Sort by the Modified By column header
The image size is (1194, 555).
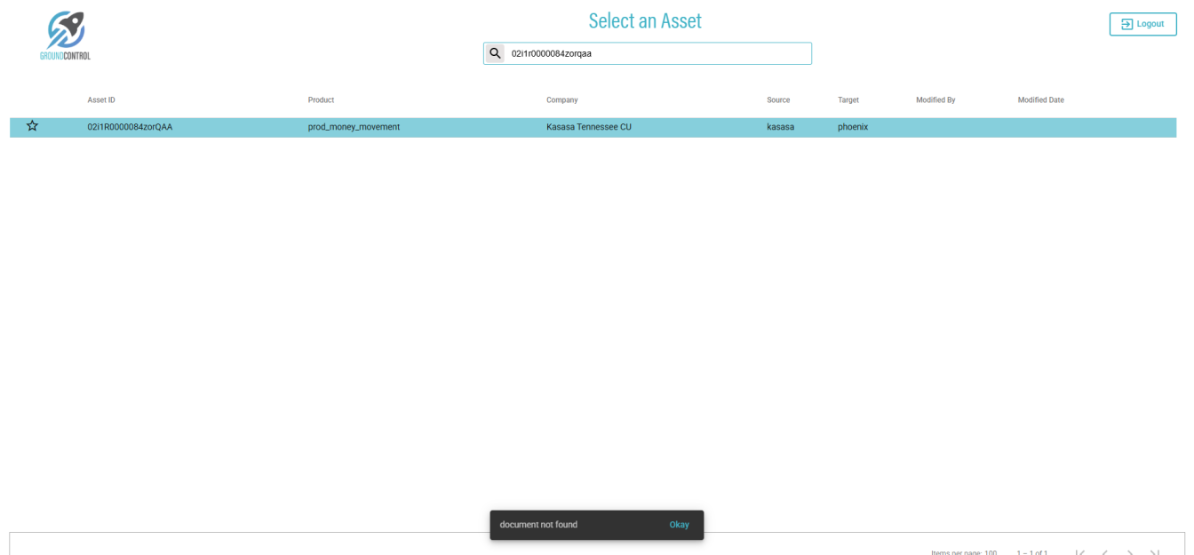click(x=935, y=100)
